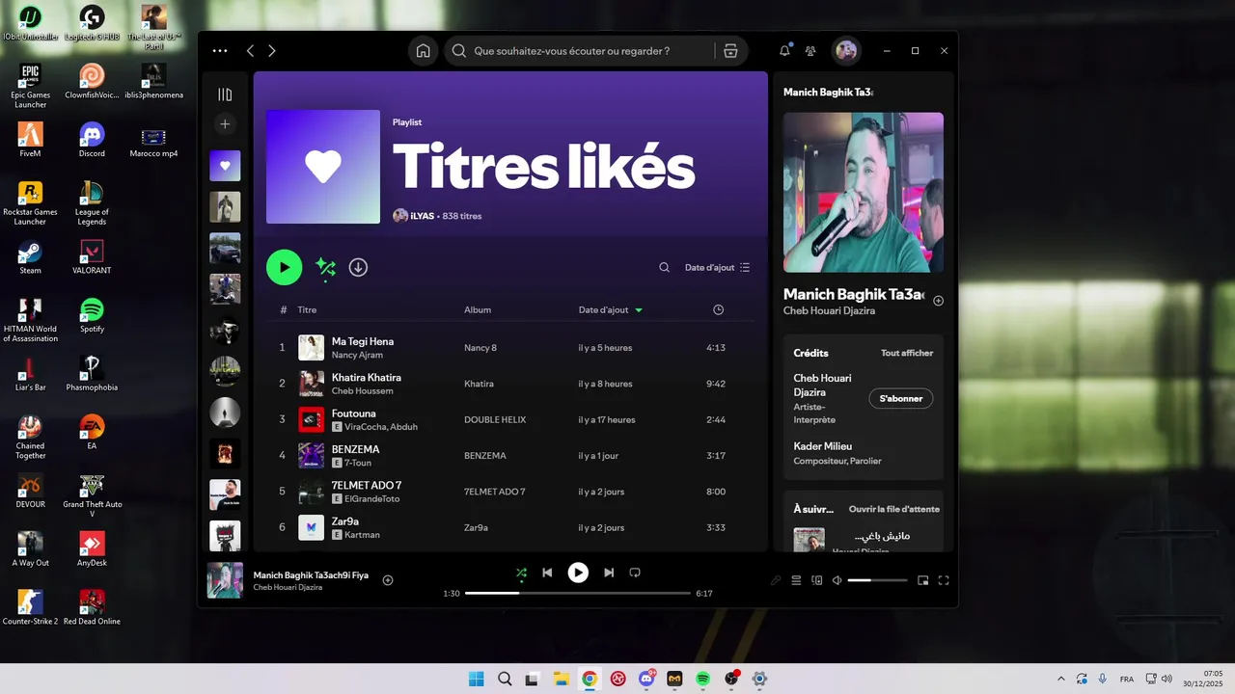The height and width of the screenshot is (694, 1235).
Task: Go forward with the right arrow
Action: 272,51
